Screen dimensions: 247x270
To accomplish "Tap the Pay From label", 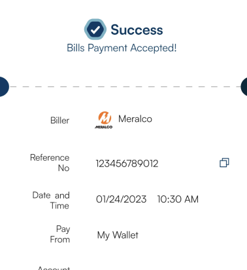I will click(60, 234).
